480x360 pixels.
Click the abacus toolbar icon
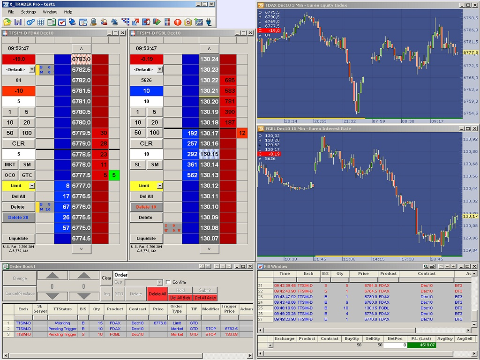(167, 22)
